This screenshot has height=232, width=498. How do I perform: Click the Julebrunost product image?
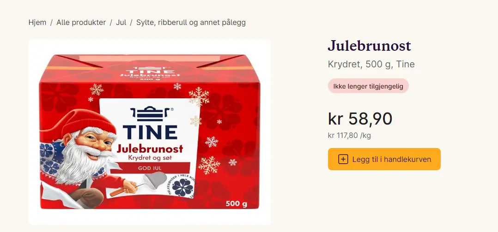150,132
